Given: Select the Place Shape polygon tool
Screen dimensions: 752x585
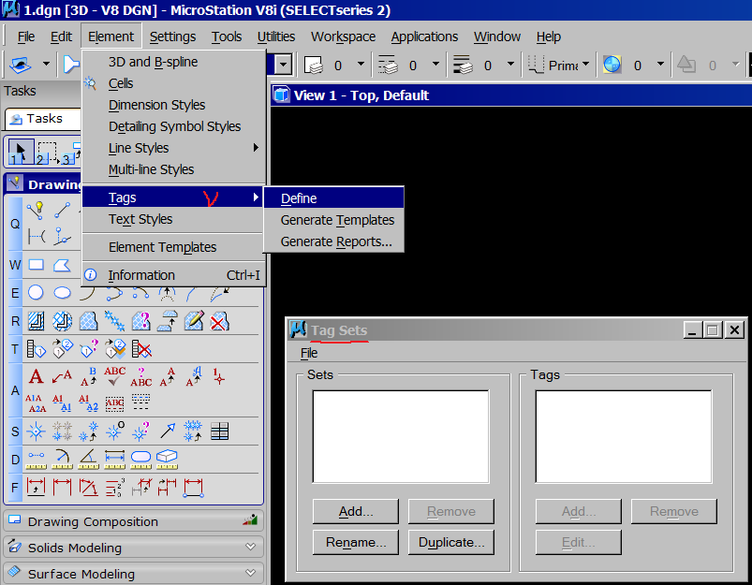Looking at the screenshot, I should (63, 265).
